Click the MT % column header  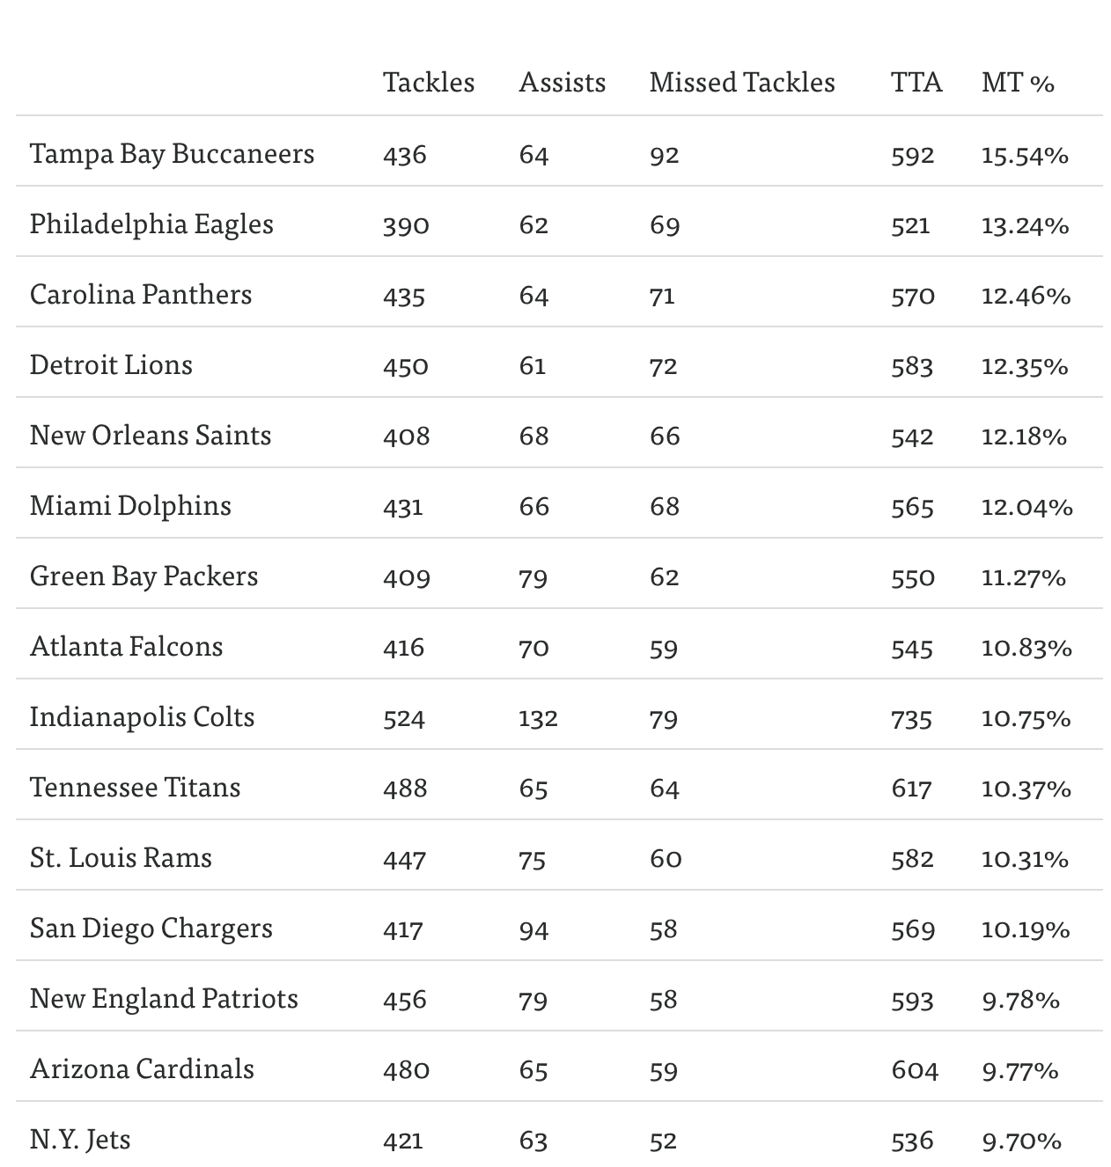click(1017, 82)
